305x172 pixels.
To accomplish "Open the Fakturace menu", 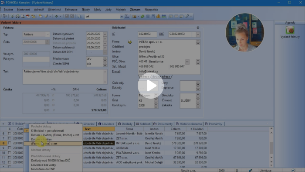I will pyautogui.click(x=71, y=10).
